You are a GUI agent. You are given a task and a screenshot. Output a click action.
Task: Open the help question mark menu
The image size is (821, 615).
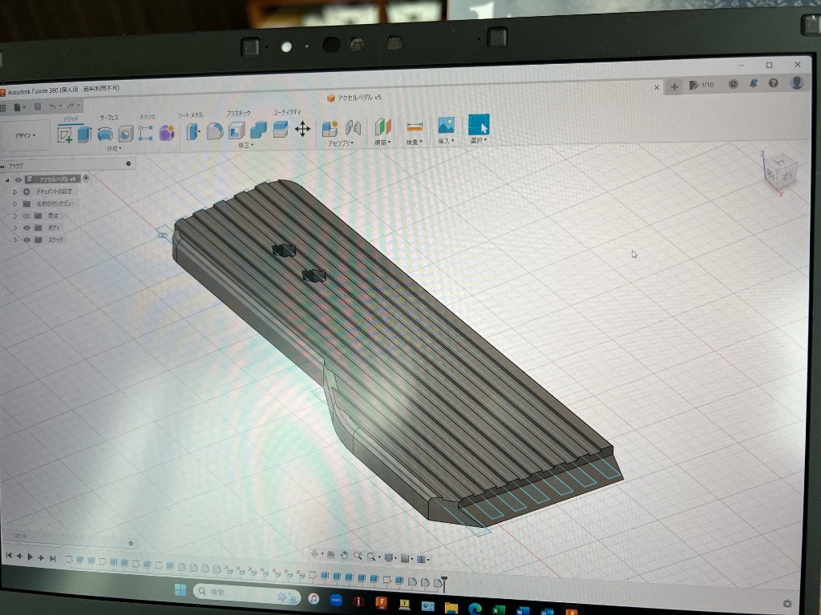(x=774, y=83)
